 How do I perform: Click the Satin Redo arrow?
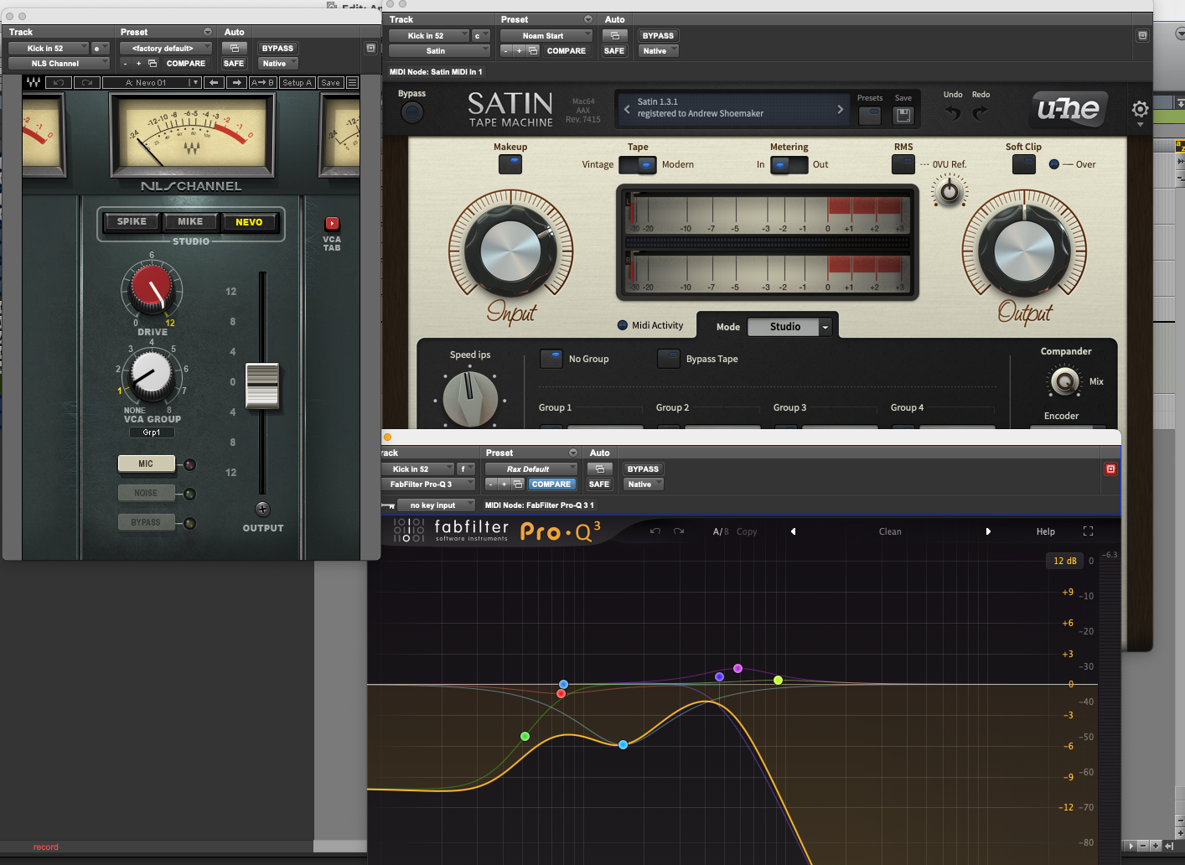[981, 112]
